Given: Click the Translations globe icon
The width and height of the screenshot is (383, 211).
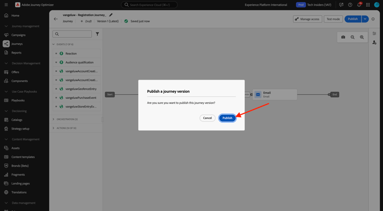Looking at the screenshot, I should point(6,192).
